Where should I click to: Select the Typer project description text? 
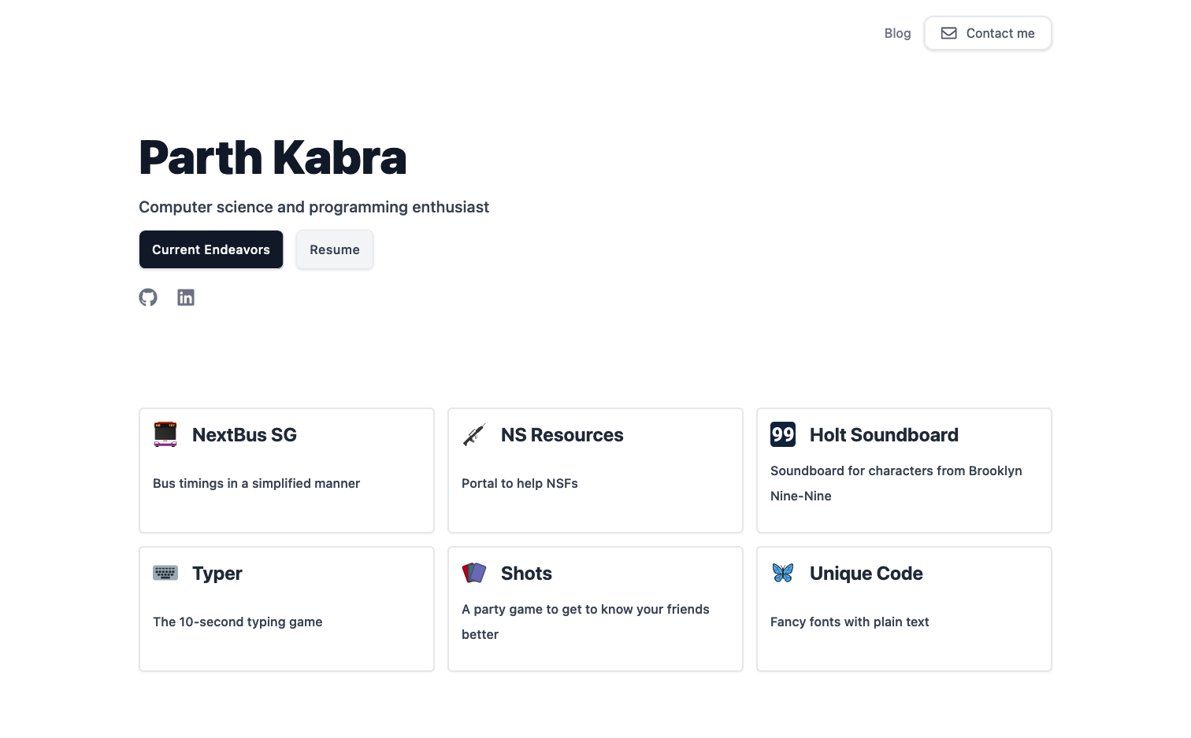238,622
